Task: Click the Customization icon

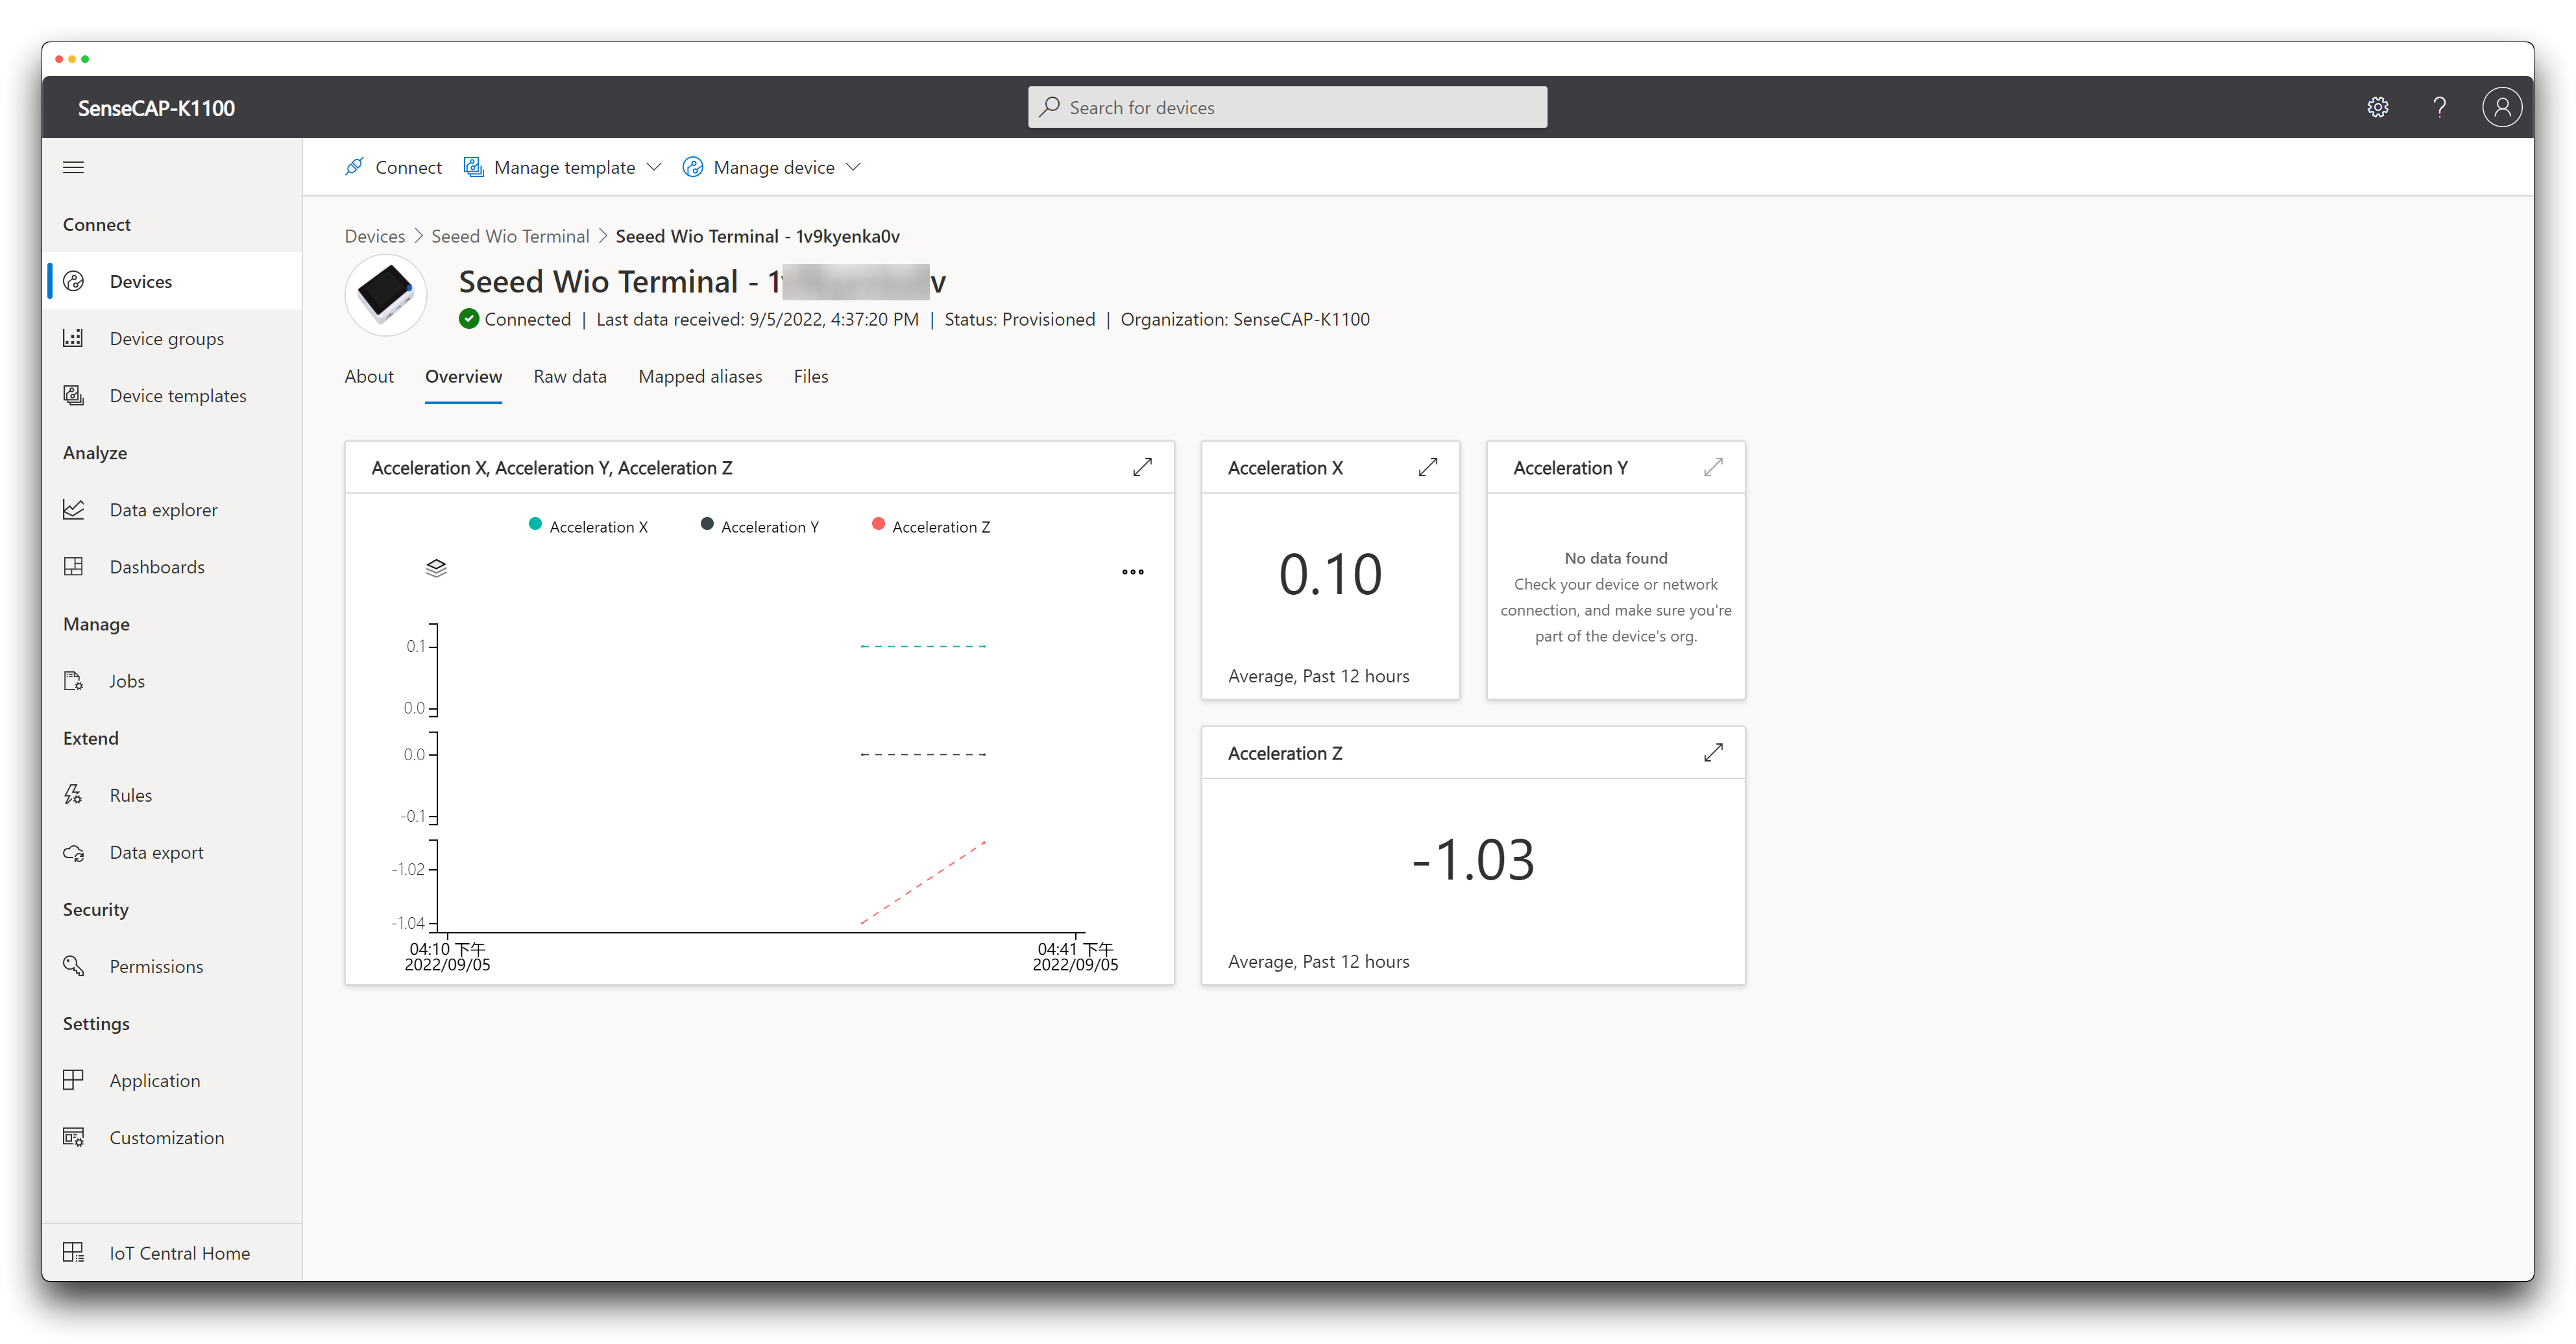Action: tap(74, 1137)
